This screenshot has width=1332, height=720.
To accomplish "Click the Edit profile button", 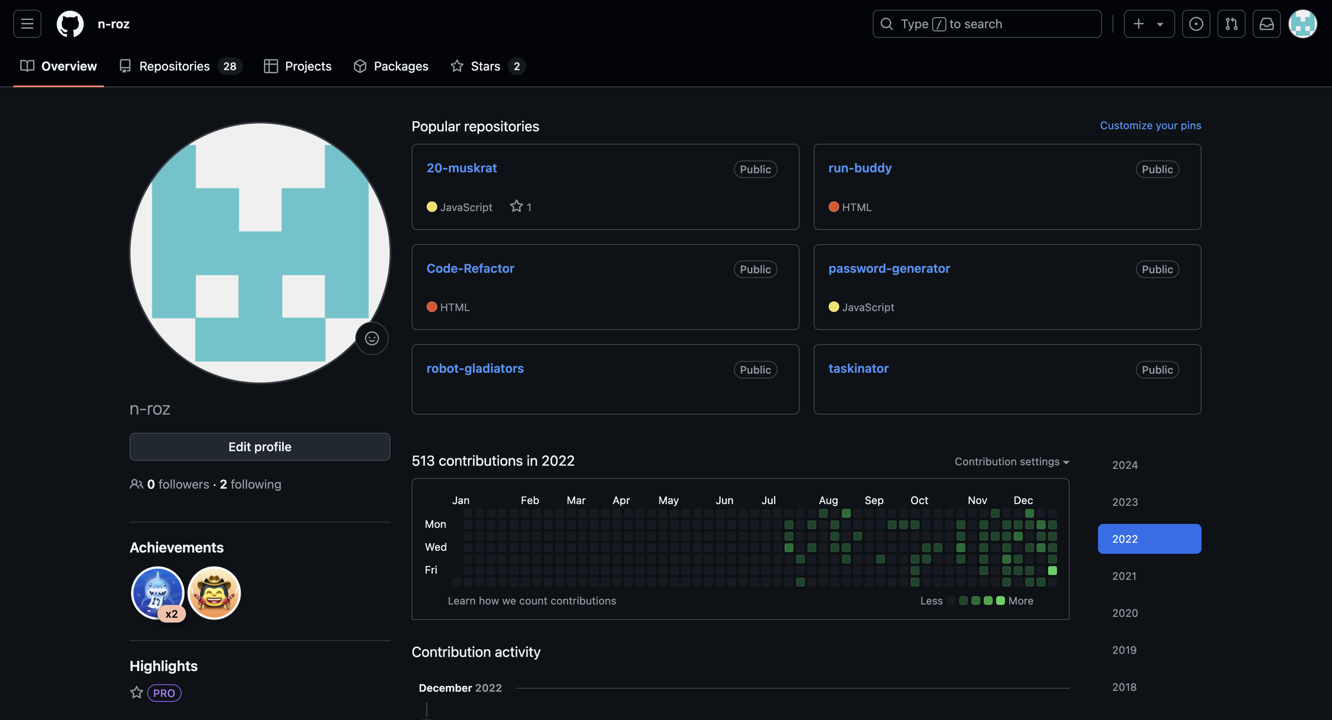I will 259,447.
